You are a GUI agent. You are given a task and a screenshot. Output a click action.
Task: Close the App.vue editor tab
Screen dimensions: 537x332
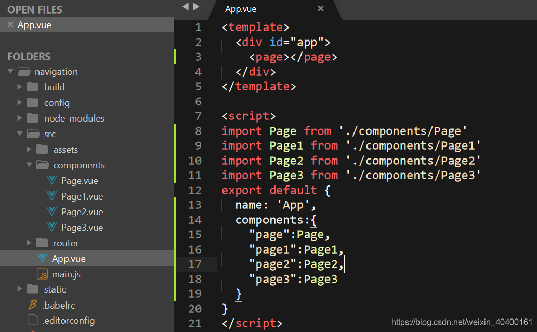(x=321, y=8)
